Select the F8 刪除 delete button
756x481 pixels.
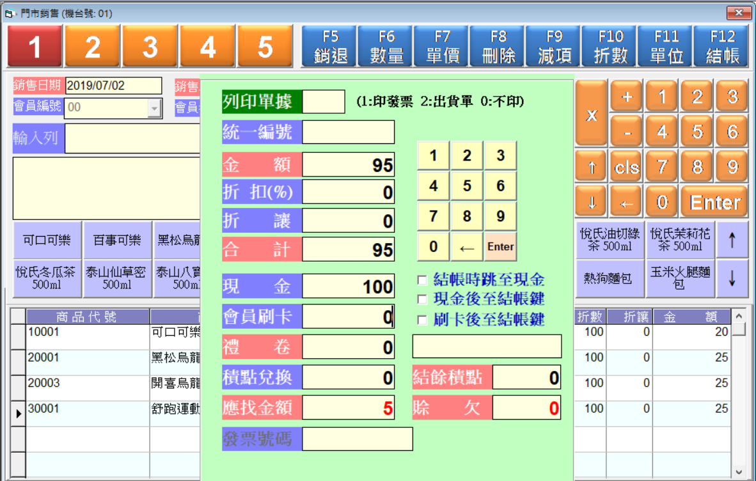(498, 46)
